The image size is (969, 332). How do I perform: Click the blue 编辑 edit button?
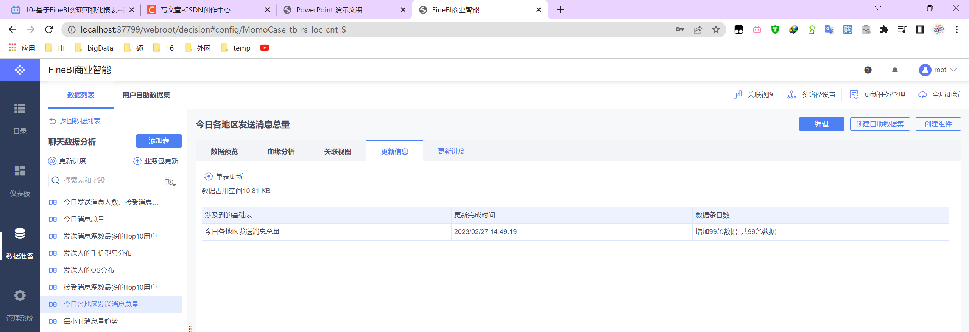coord(821,124)
